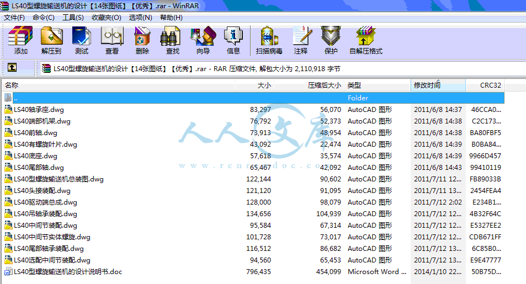The width and height of the screenshot is (526, 284).
Task: Click the file icon of LS40端部机架.dwg
Action: (x=8, y=121)
